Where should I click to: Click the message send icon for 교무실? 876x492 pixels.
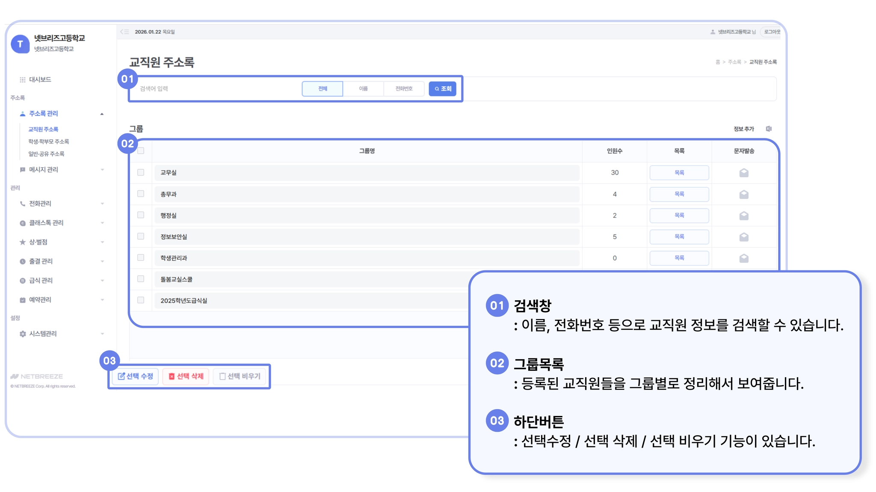pyautogui.click(x=744, y=173)
